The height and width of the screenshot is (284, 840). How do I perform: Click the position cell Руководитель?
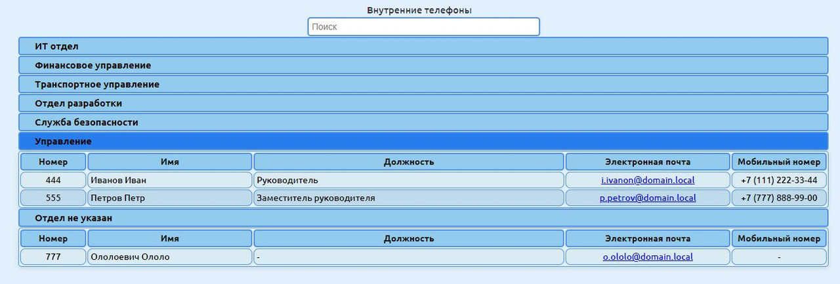click(x=409, y=180)
